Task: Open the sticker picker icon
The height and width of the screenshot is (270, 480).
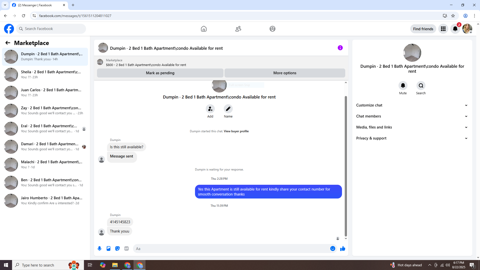Action: [117, 248]
